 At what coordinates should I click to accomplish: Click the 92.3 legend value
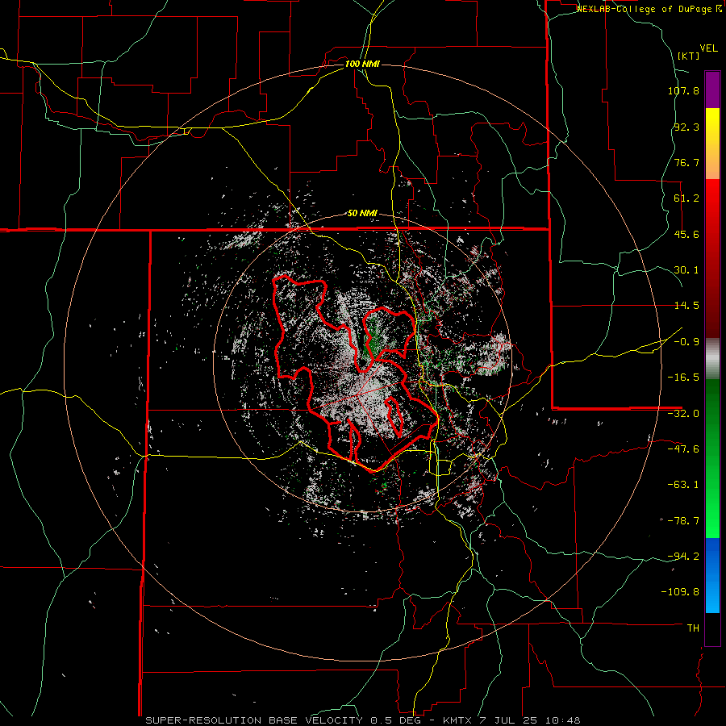click(686, 127)
